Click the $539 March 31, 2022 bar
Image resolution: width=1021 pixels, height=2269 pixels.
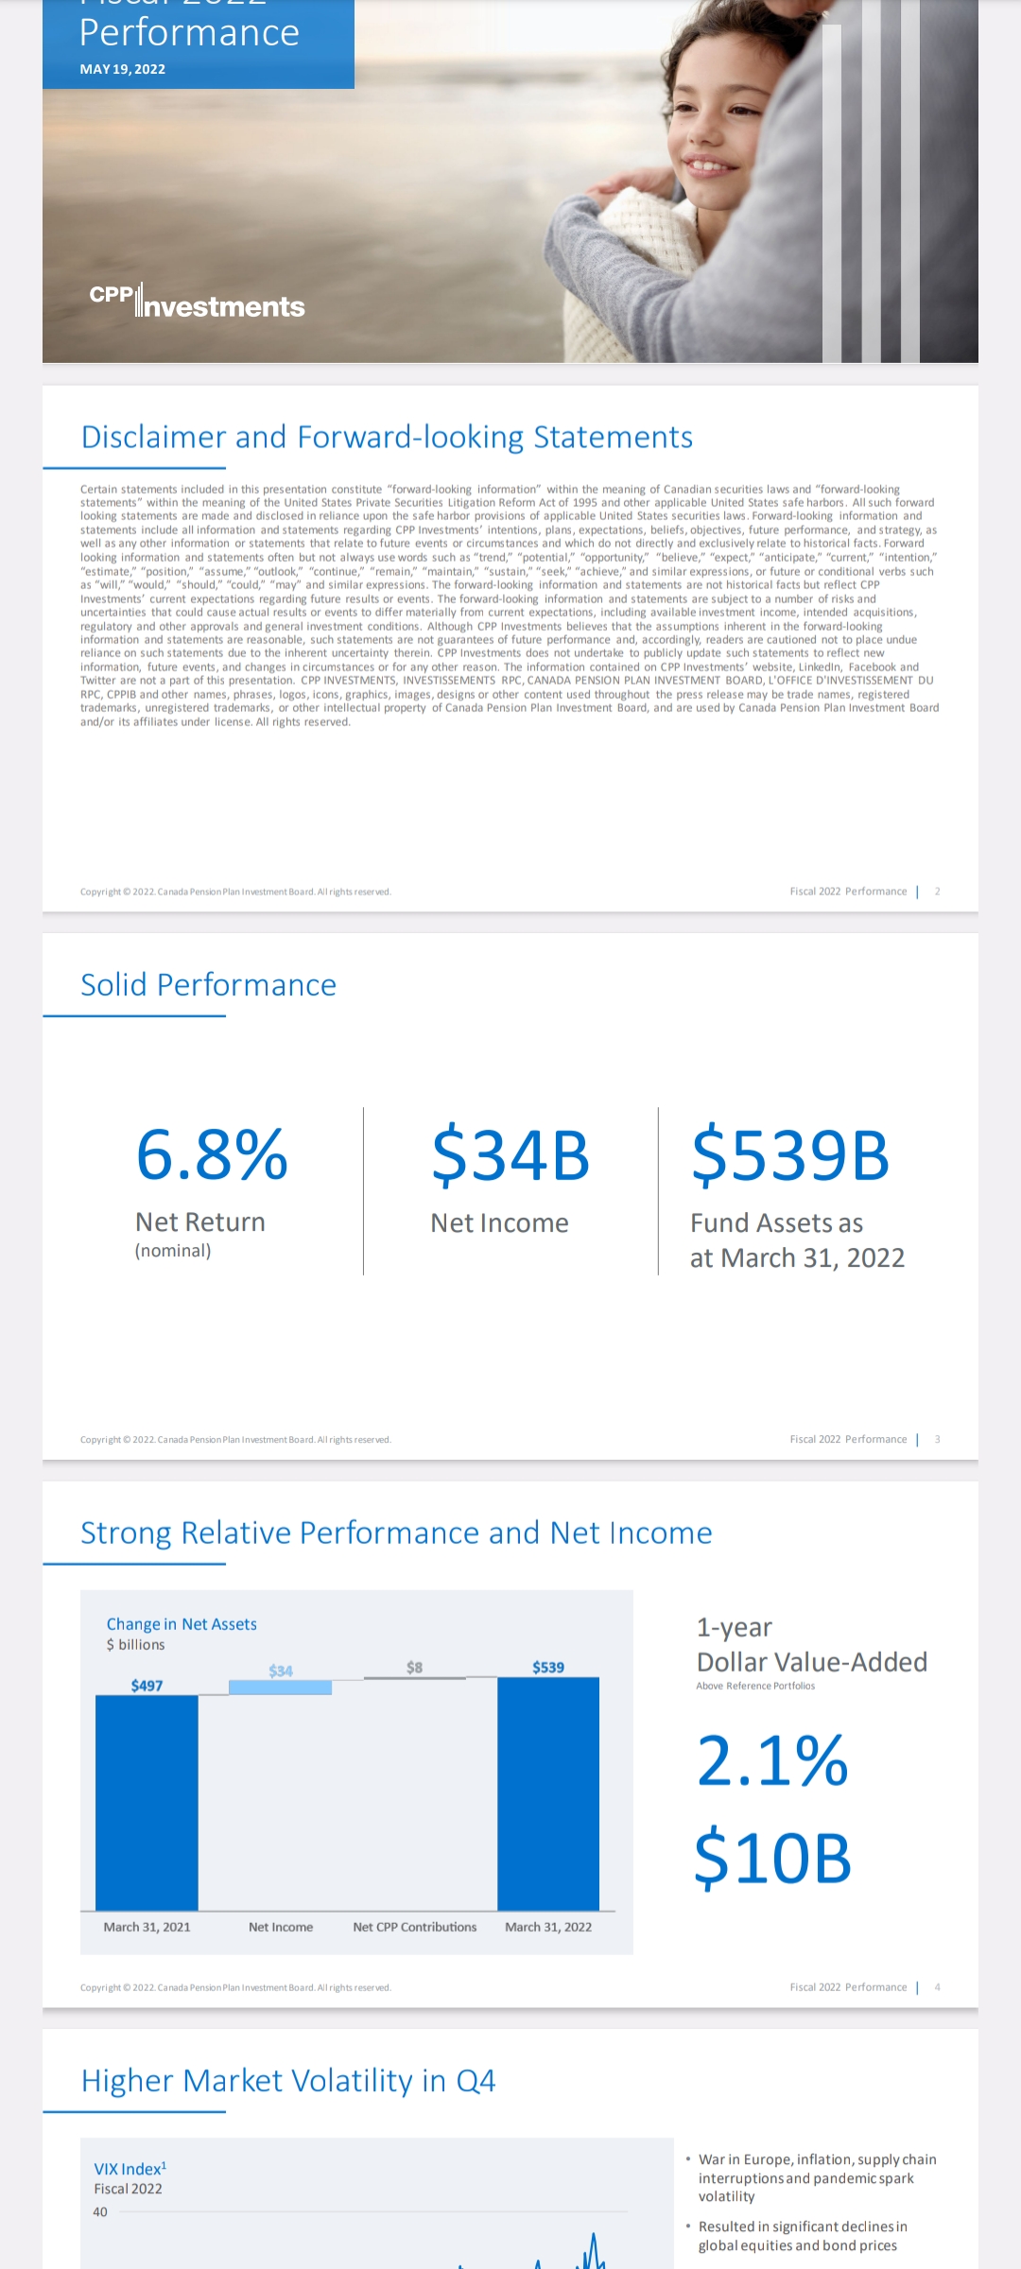[x=548, y=1792]
